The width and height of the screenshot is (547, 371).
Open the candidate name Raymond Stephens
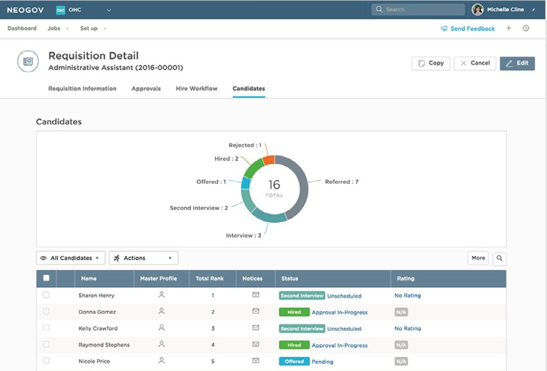pyautogui.click(x=104, y=344)
